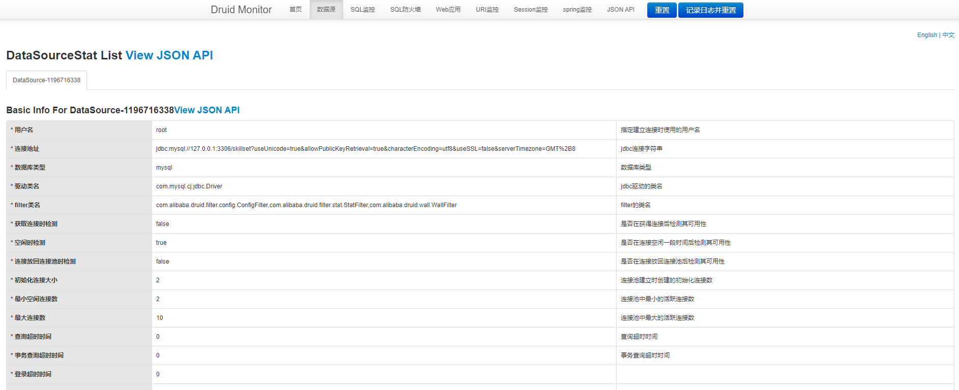The height and width of the screenshot is (390, 959).
Task: Open the spring监控 page
Action: click(577, 10)
